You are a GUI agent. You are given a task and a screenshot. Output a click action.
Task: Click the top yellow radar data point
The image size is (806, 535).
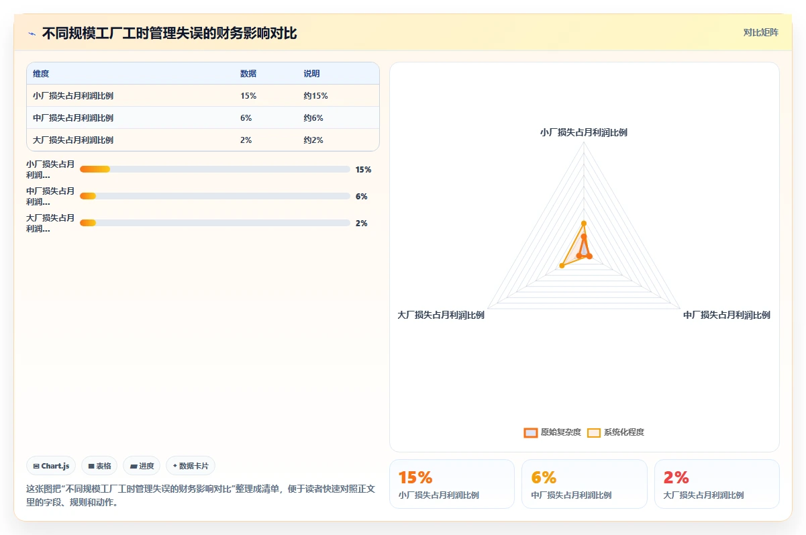point(584,224)
